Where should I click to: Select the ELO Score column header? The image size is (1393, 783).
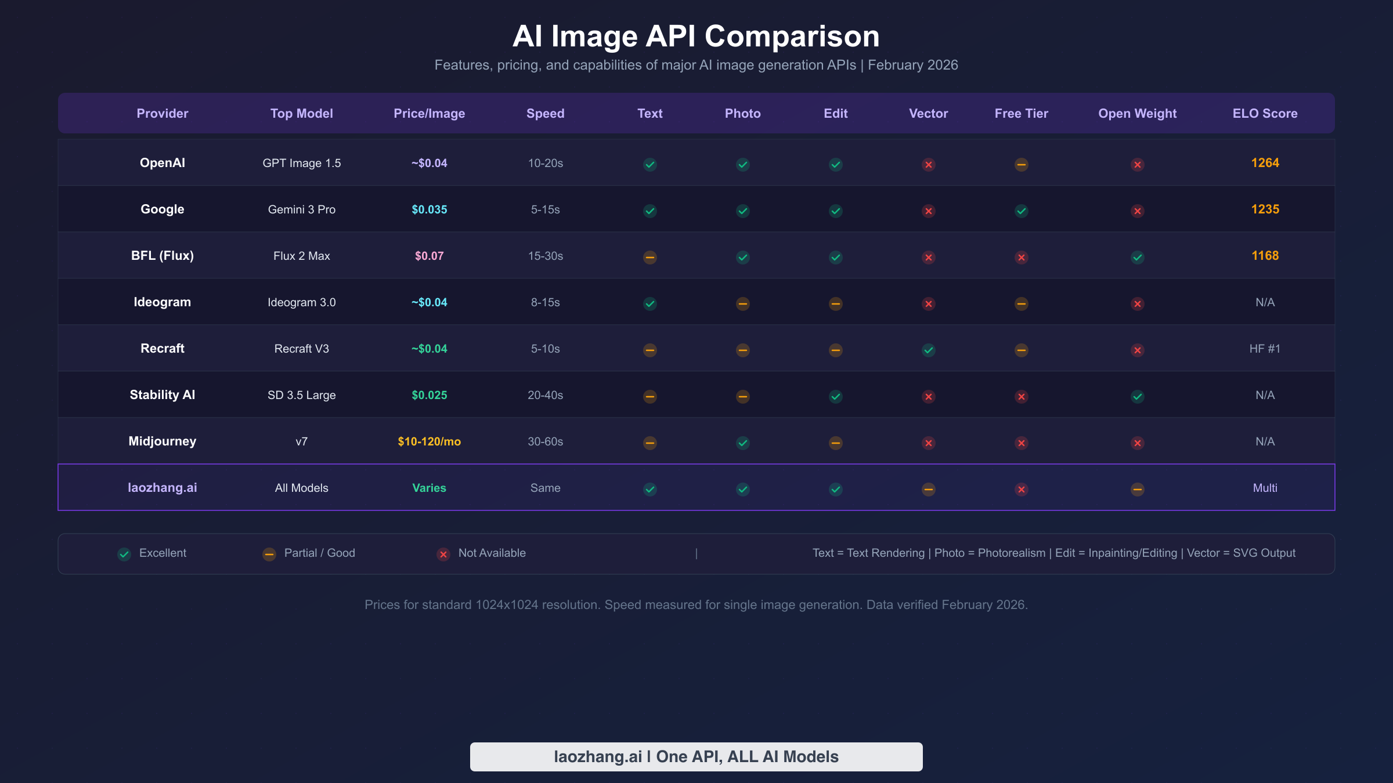[1264, 113]
